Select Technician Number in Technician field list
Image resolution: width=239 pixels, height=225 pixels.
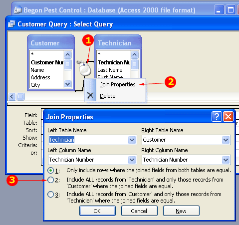click(114, 62)
